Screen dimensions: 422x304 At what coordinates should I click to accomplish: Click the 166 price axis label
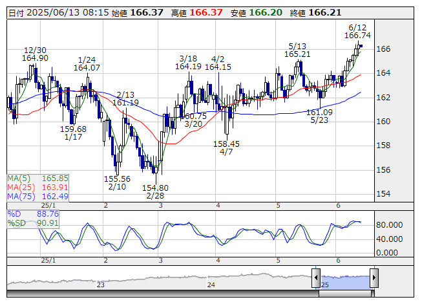383,49
